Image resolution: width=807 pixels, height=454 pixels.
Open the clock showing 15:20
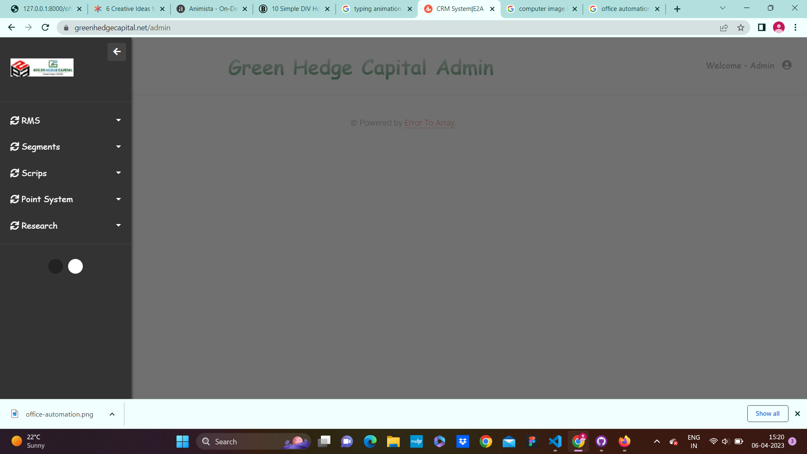click(768, 441)
